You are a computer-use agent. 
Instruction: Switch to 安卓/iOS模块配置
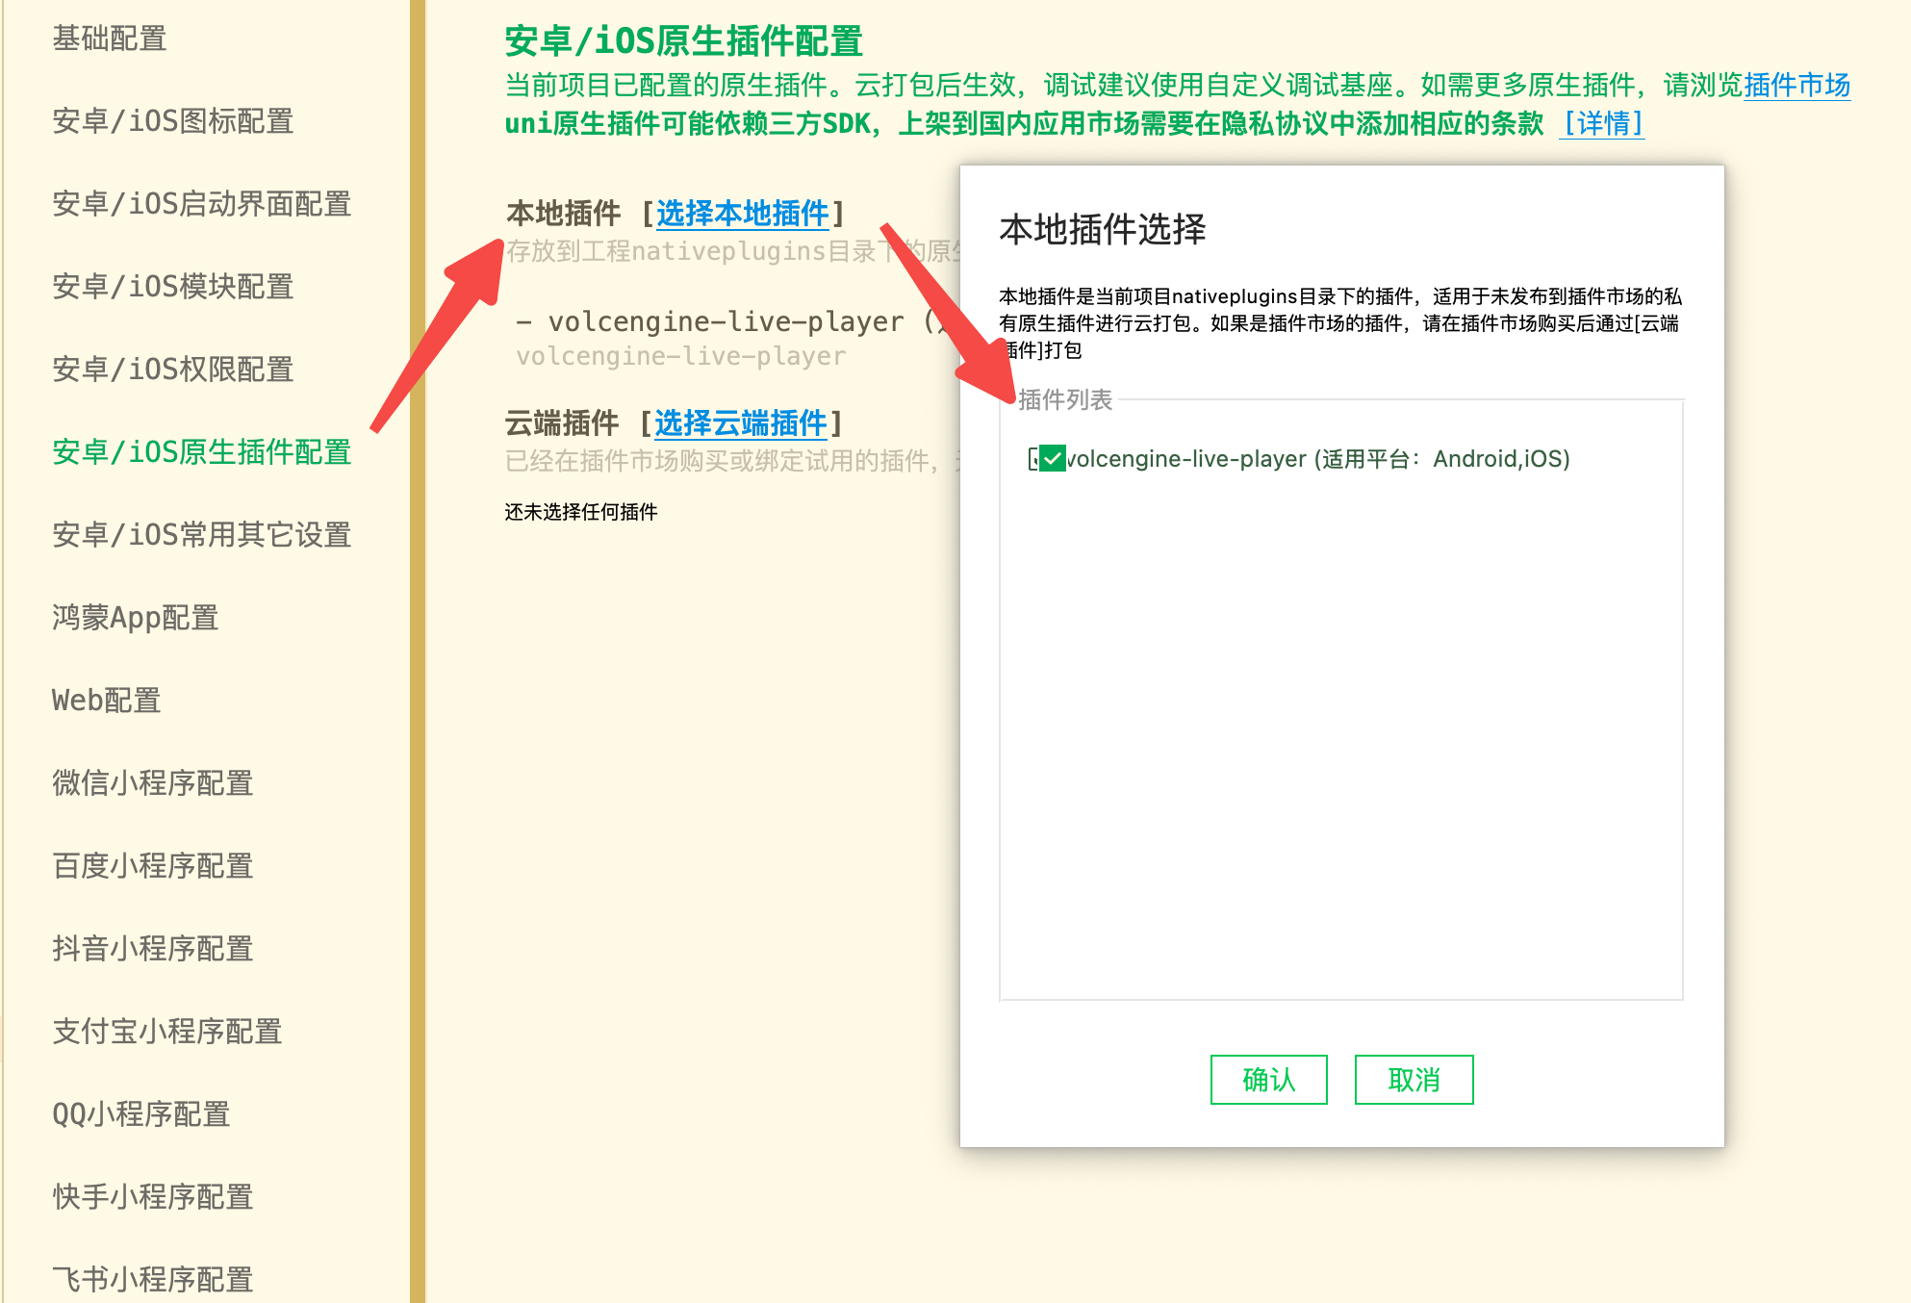(x=173, y=288)
